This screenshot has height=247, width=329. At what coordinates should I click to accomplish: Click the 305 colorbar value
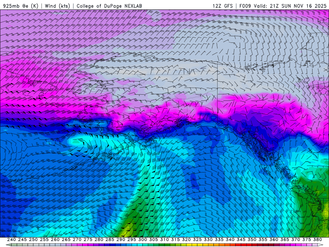[x=153, y=240]
